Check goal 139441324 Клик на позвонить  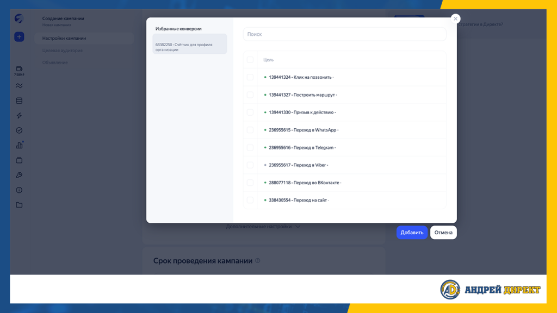250,77
